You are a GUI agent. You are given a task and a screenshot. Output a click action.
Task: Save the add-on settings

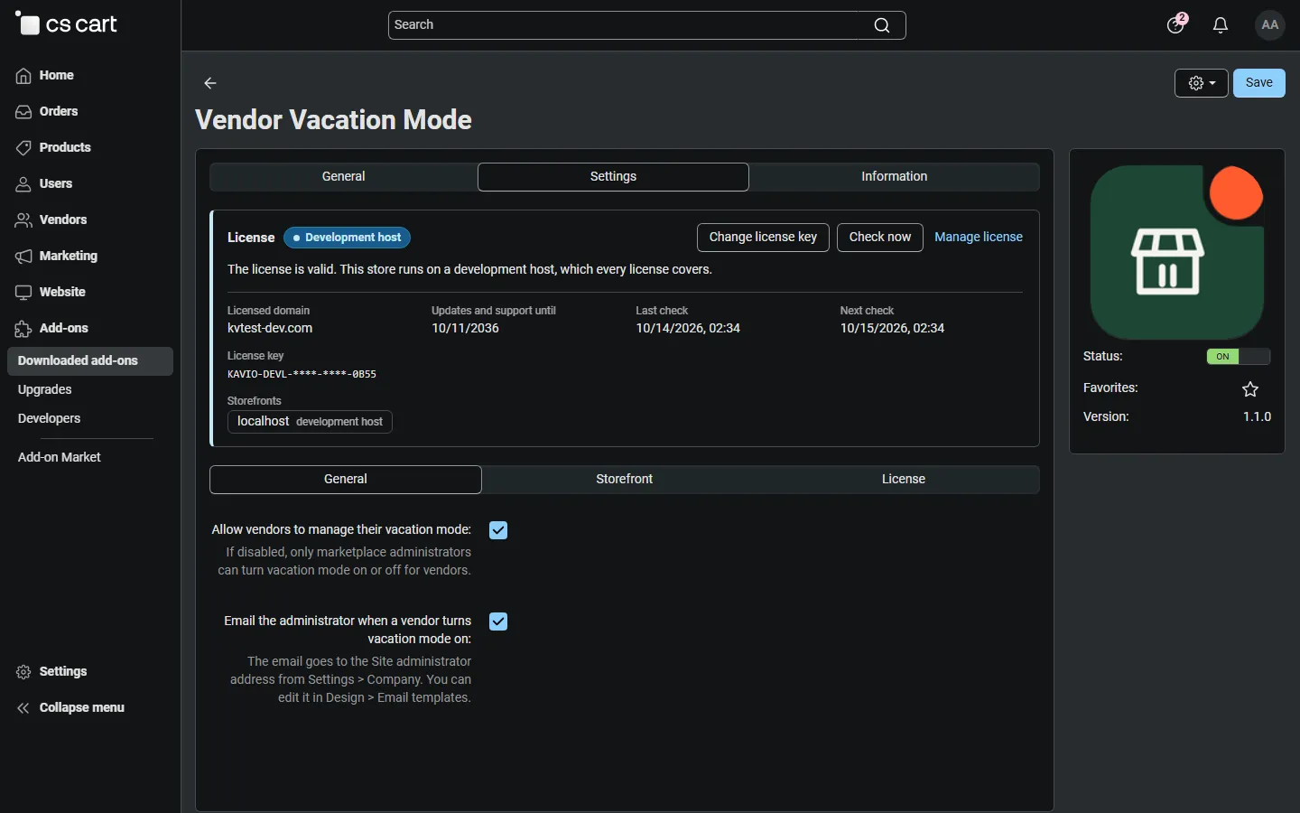(1259, 83)
